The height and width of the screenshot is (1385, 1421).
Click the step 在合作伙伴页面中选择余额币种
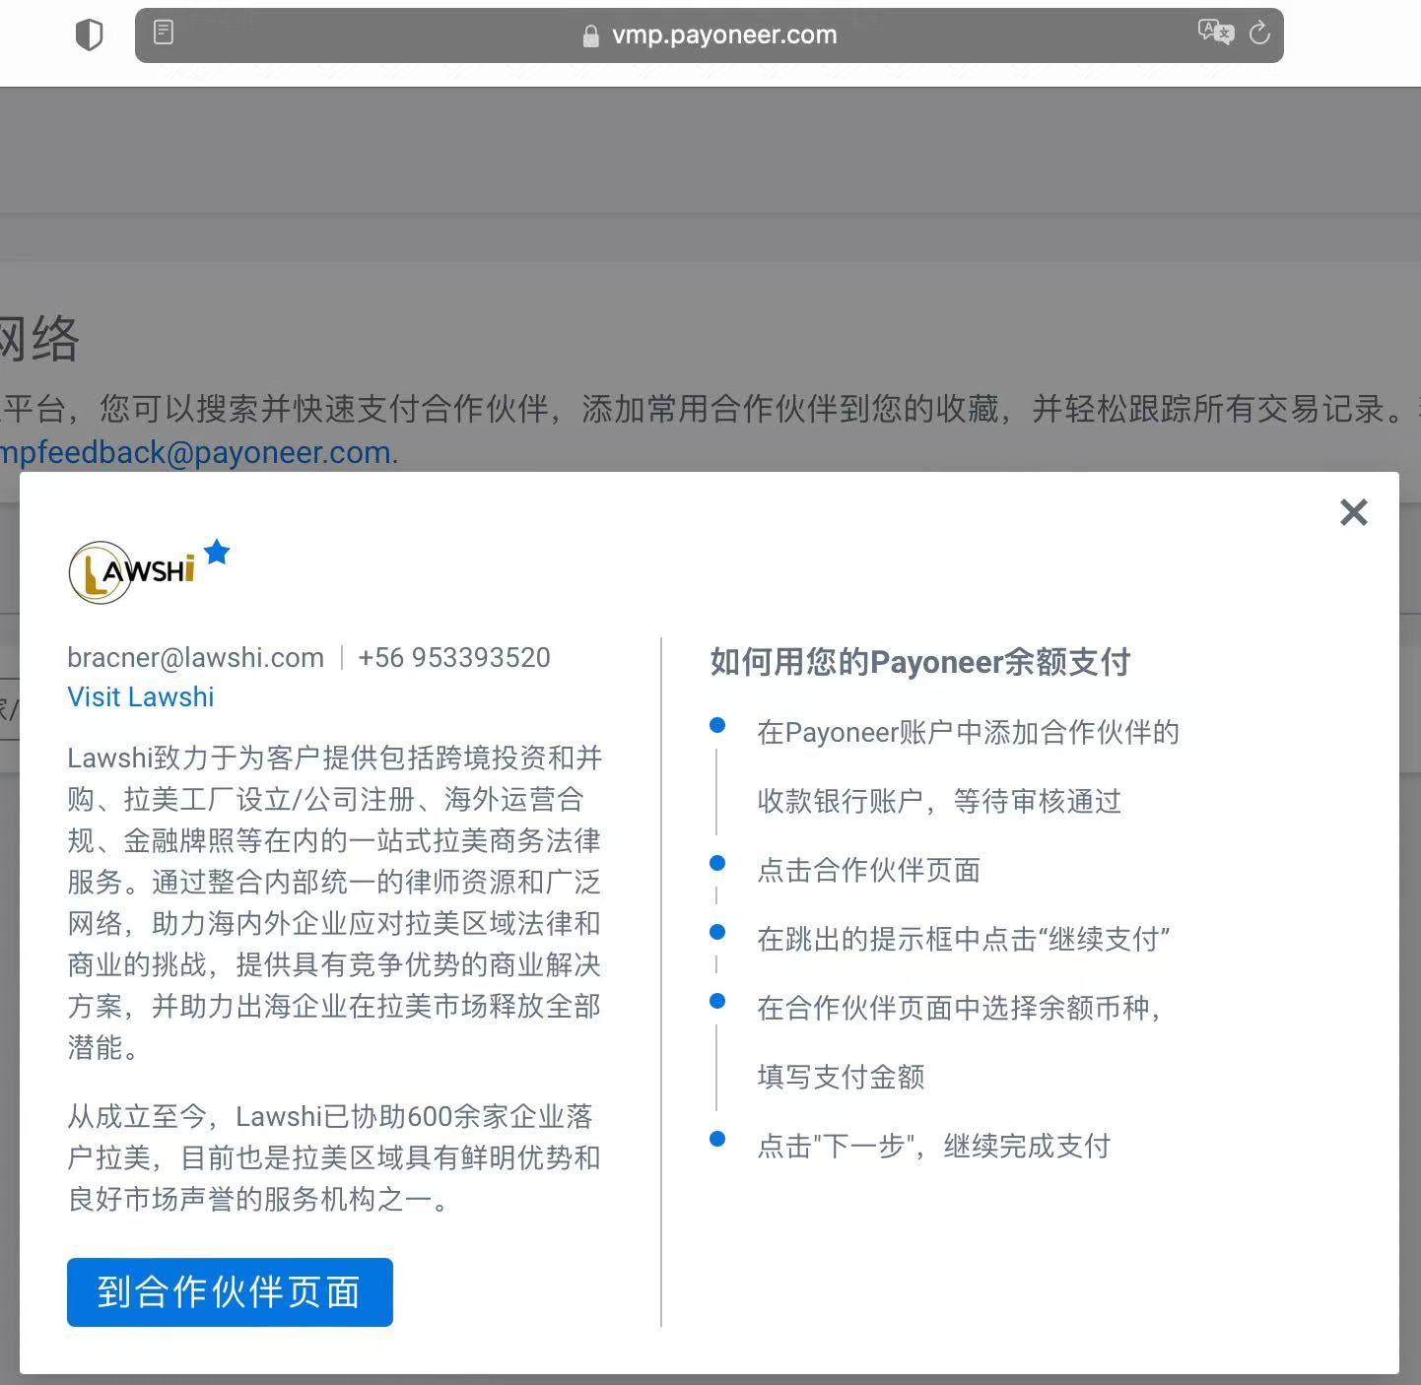point(958,1008)
